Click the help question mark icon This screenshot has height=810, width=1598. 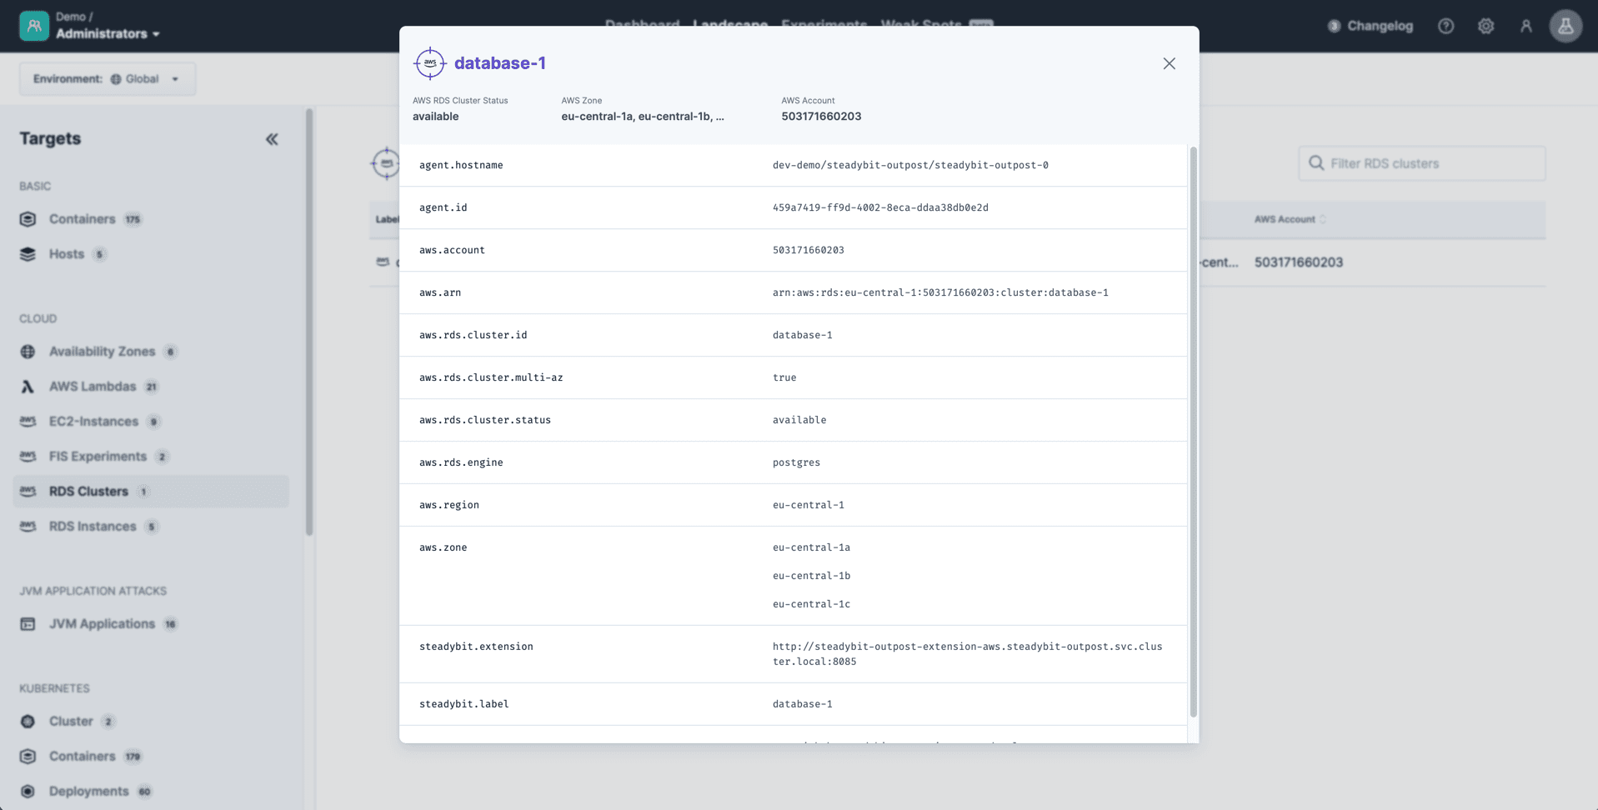1445,26
